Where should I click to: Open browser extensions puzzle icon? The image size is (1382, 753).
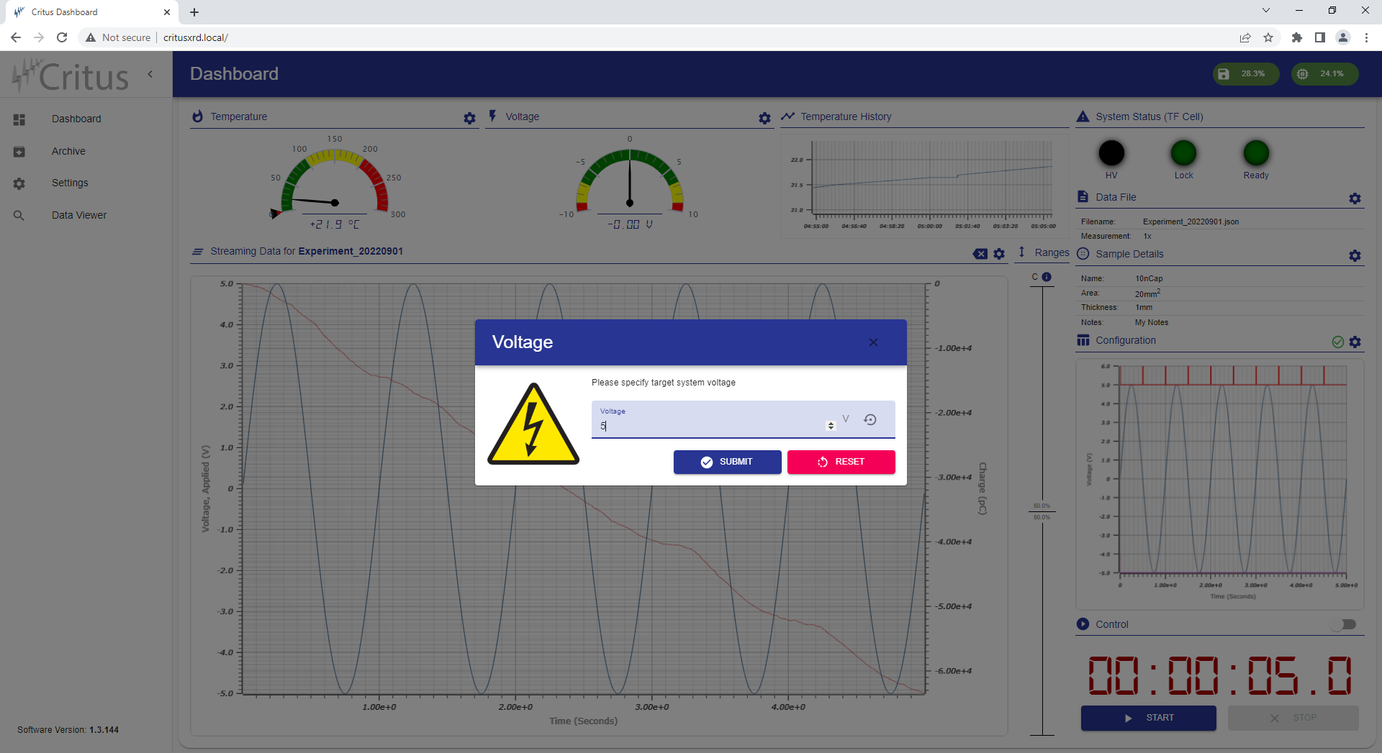(1297, 37)
